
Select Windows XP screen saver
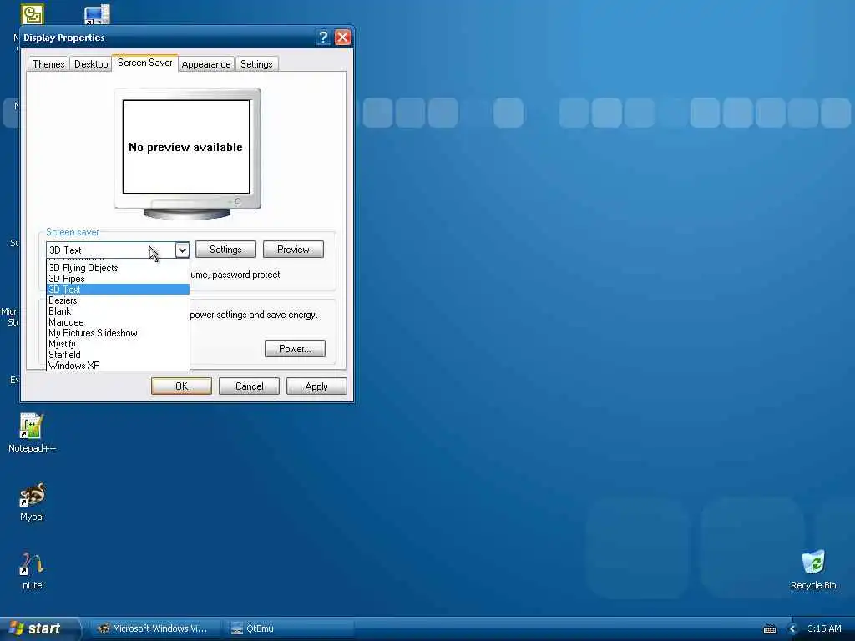[118, 366]
